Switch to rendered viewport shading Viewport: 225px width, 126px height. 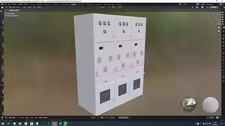click(217, 7)
